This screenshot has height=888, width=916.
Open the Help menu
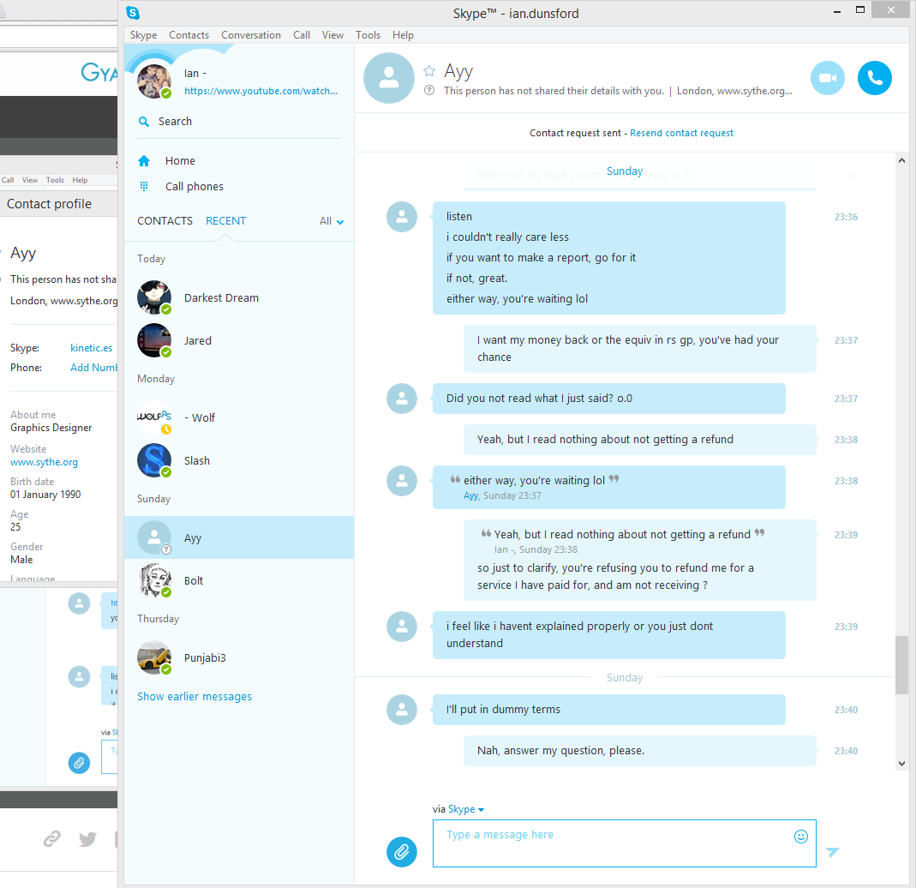pos(403,35)
